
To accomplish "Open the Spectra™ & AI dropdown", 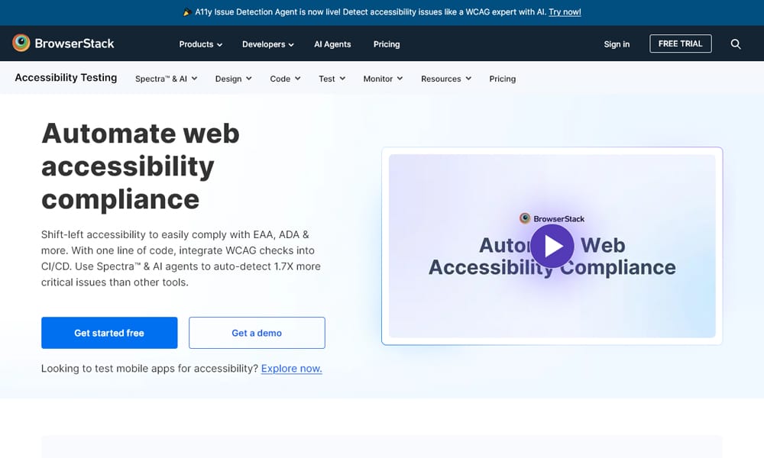I will tap(166, 79).
